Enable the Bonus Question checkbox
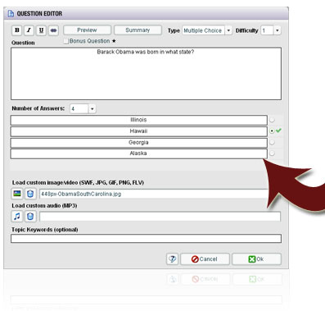Viewport: 325px width, 311px height. pyautogui.click(x=65, y=41)
